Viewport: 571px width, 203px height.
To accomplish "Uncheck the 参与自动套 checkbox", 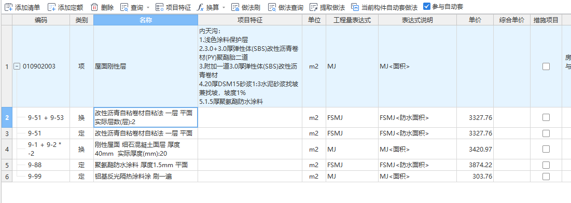I will click(427, 7).
